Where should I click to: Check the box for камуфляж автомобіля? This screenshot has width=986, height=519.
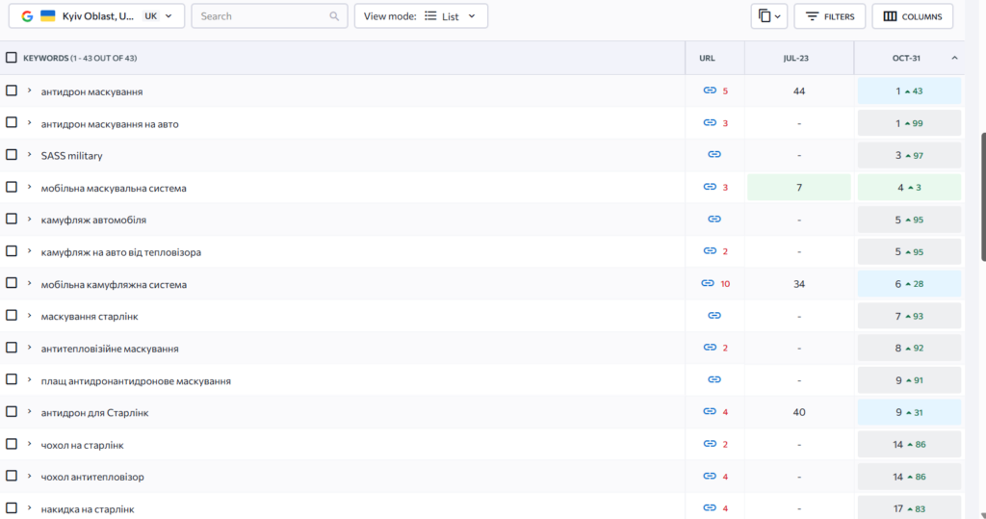(12, 219)
